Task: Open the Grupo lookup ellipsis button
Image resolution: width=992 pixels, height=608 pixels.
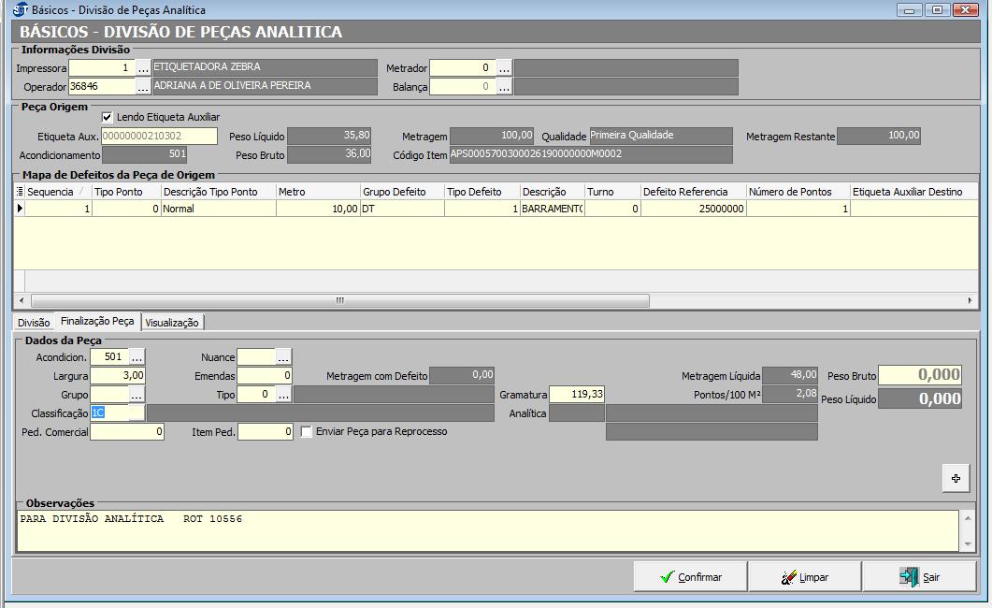Action: 137,395
